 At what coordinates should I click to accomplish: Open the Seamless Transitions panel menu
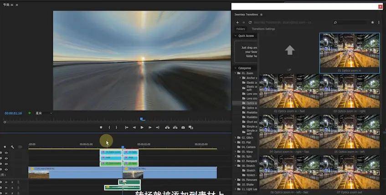pos(262,15)
